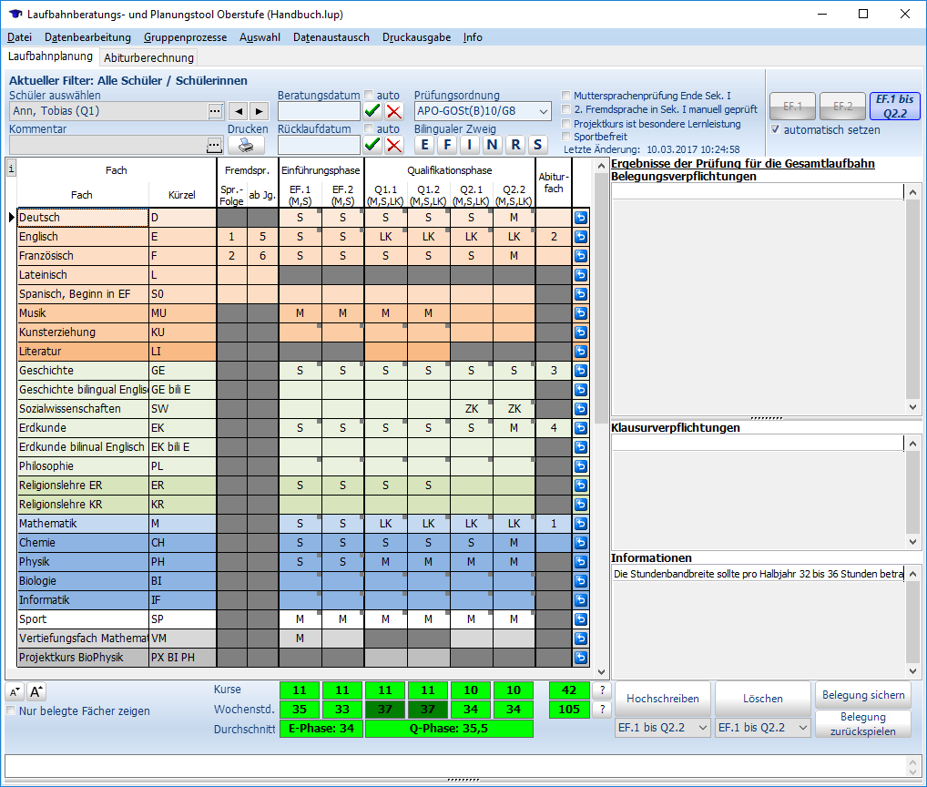Reset the Deutsch row with blue icon
The width and height of the screenshot is (927, 787).
point(581,218)
